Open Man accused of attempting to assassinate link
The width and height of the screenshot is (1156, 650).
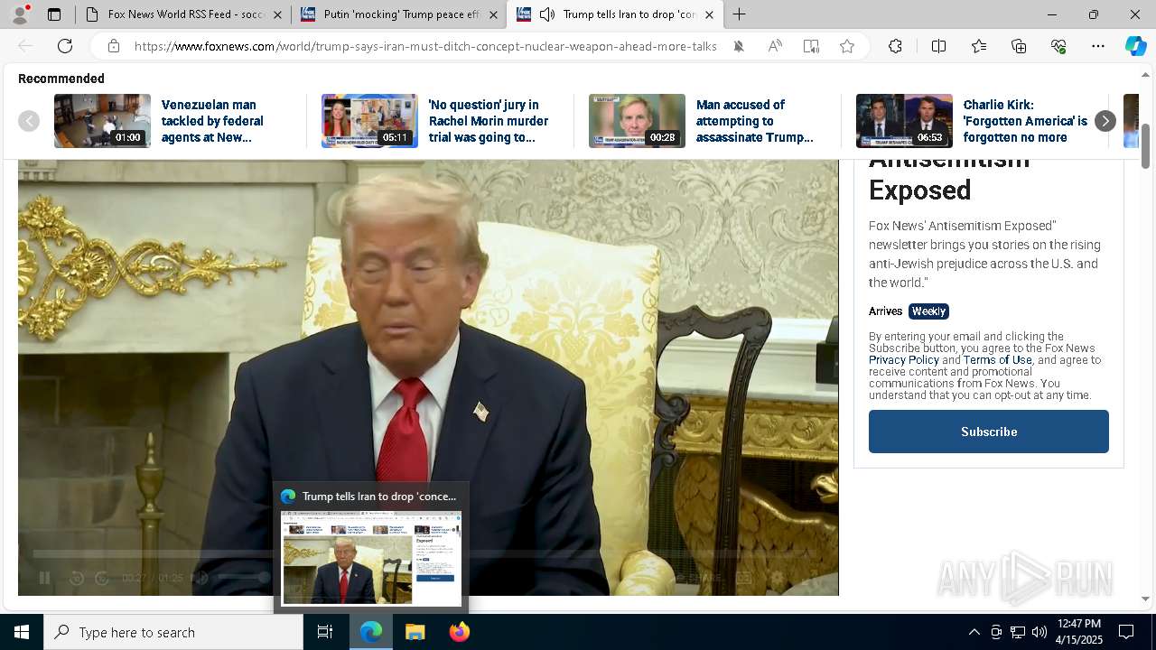pos(755,121)
